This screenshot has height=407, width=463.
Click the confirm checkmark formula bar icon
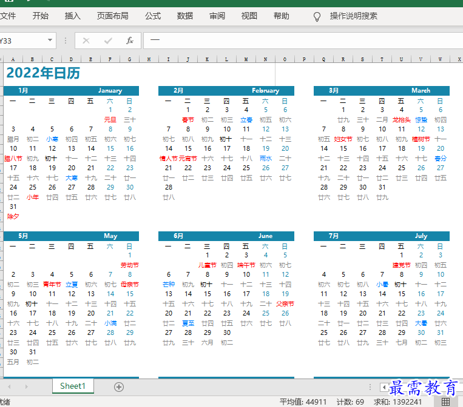tap(108, 41)
